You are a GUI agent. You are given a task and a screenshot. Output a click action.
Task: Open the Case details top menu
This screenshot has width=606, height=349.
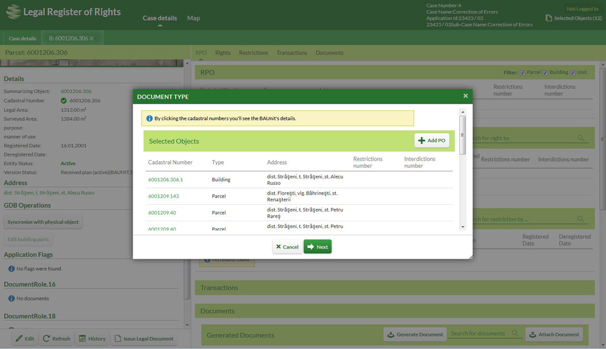coord(159,18)
